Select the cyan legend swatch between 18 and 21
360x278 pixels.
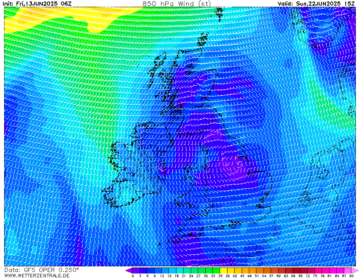click(x=180, y=270)
